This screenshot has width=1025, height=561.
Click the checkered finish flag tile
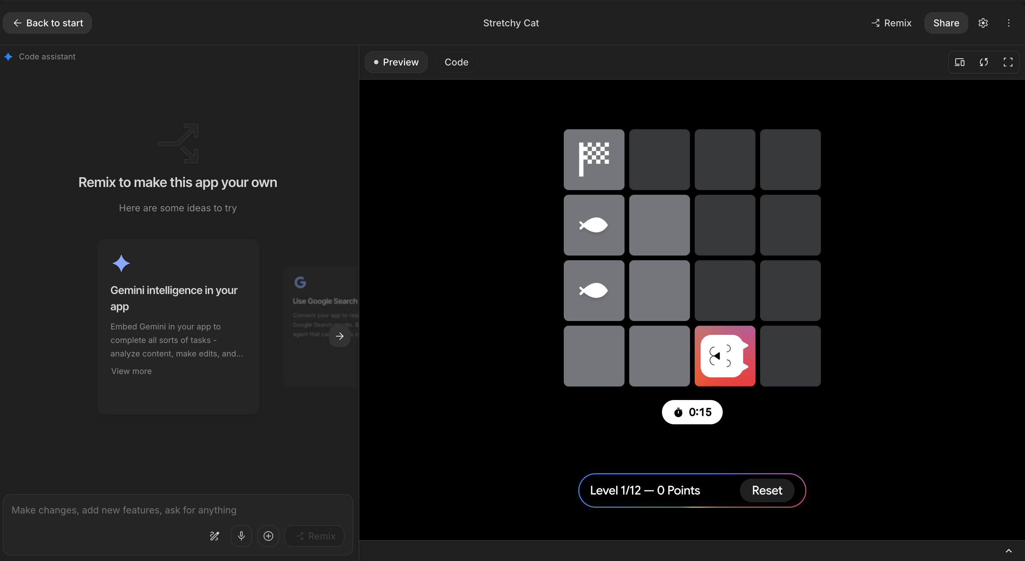tap(594, 159)
